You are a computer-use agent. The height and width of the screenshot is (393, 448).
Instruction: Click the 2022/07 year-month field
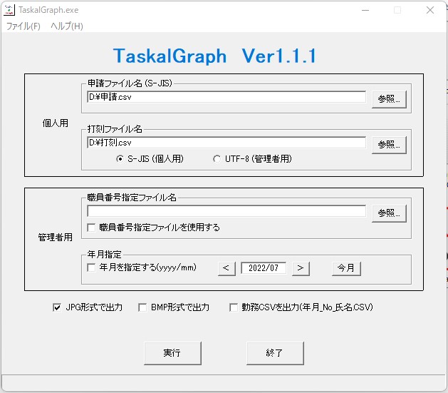coord(263,268)
